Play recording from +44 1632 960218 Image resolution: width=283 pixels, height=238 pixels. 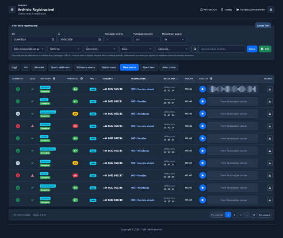pyautogui.click(x=203, y=188)
